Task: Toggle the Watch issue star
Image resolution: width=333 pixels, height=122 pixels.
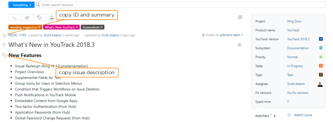Action: 289,115
